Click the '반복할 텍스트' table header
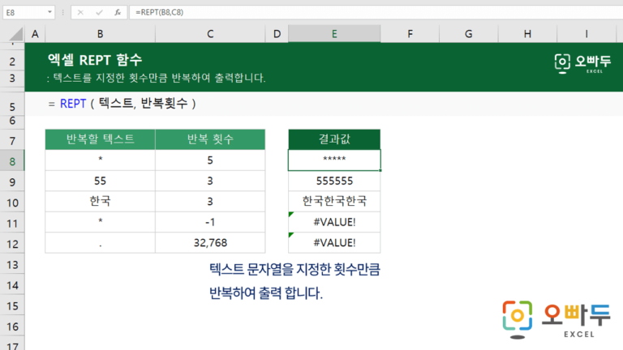The width and height of the screenshot is (623, 350). click(x=100, y=139)
